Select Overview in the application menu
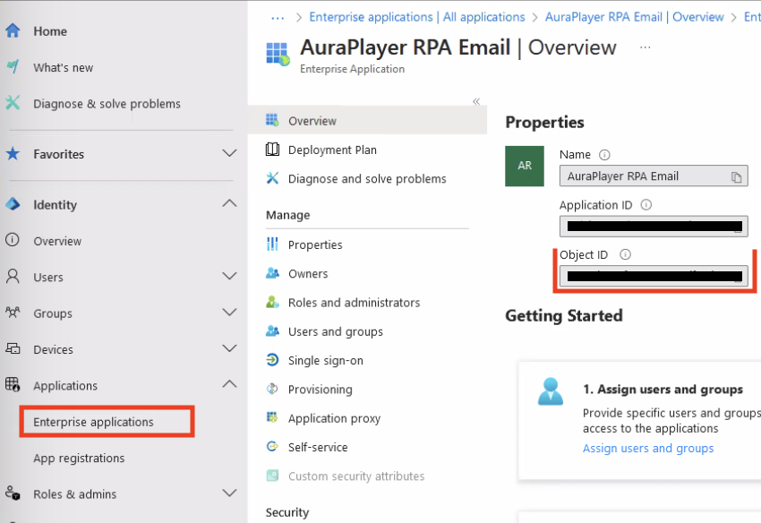This screenshot has width=761, height=523. [x=367, y=120]
